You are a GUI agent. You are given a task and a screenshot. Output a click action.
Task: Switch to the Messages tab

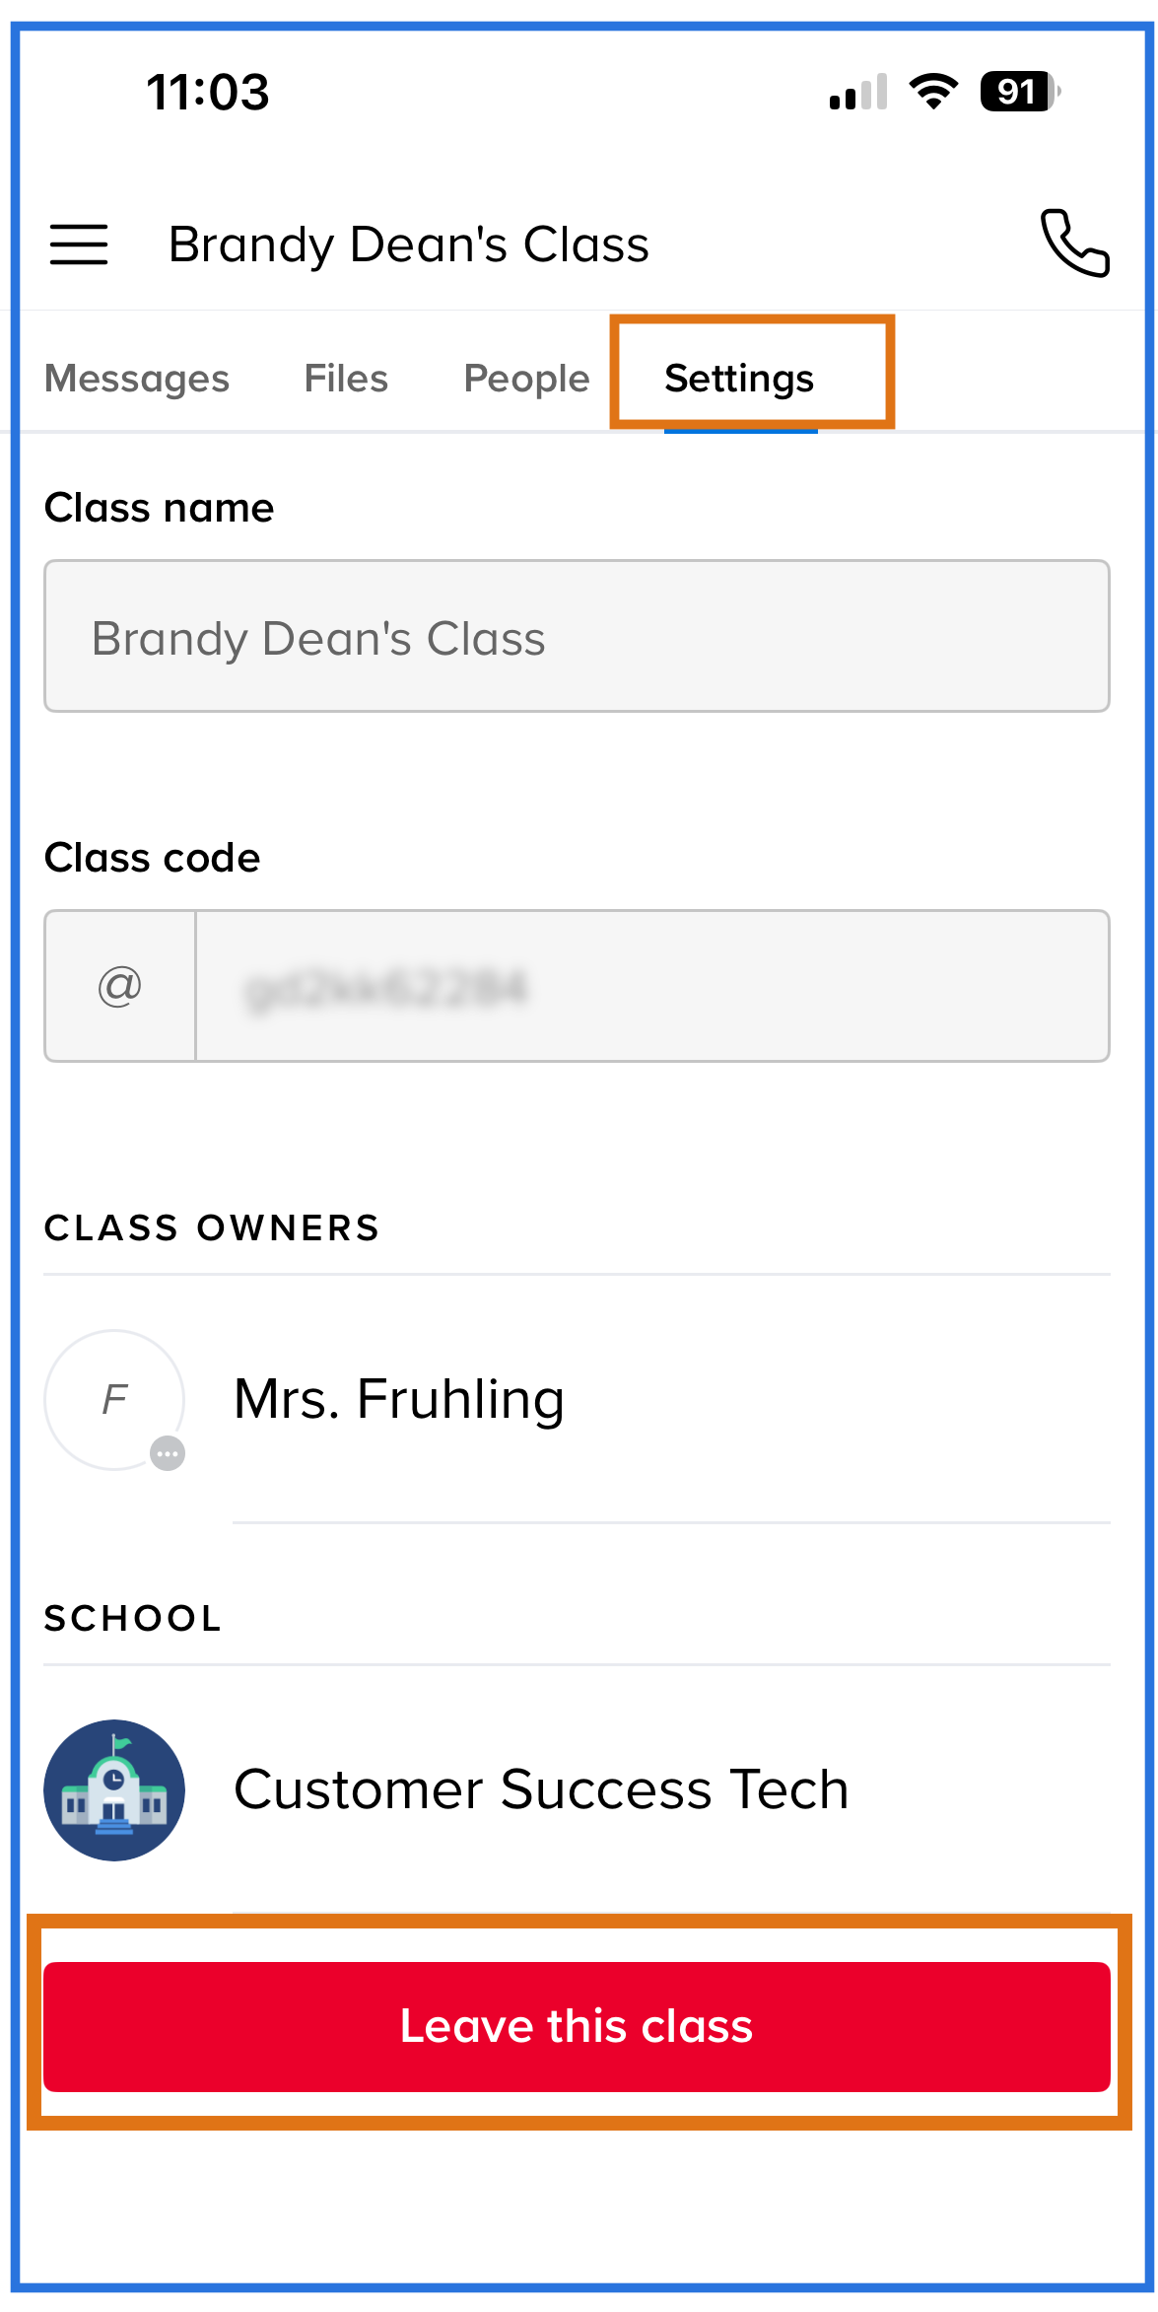(137, 379)
